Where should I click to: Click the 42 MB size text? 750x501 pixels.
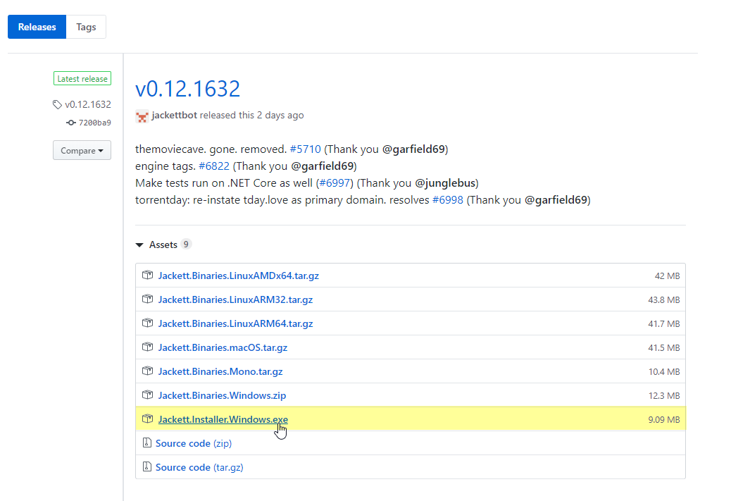pyautogui.click(x=667, y=276)
